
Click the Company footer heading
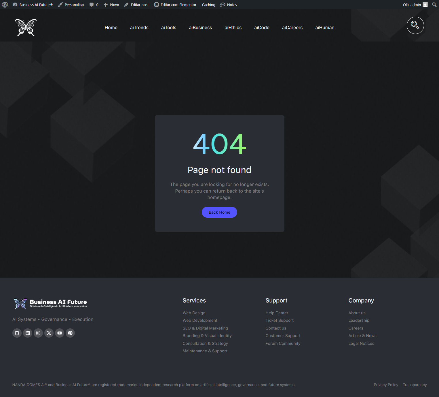tap(361, 300)
